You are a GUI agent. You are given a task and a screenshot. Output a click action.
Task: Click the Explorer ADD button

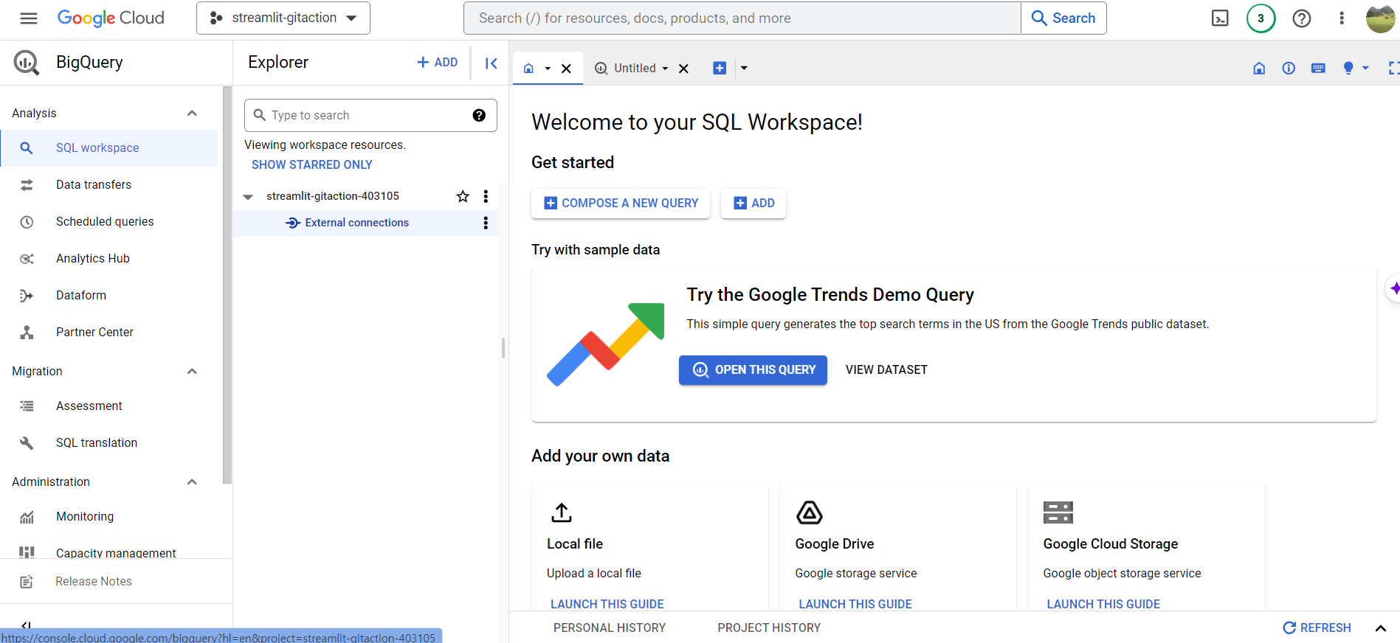(438, 63)
